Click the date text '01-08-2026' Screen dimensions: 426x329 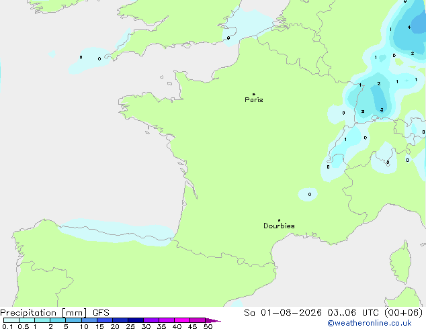click(291, 313)
